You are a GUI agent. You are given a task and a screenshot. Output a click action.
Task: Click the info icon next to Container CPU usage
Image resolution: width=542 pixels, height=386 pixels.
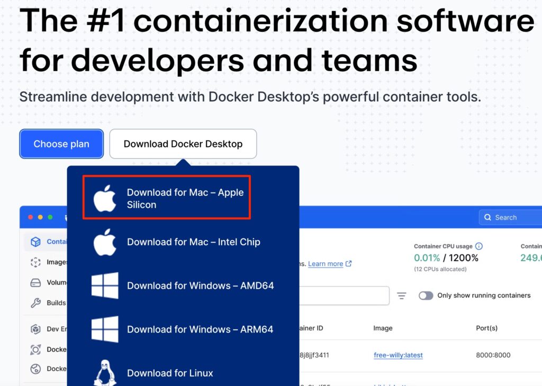[479, 246]
